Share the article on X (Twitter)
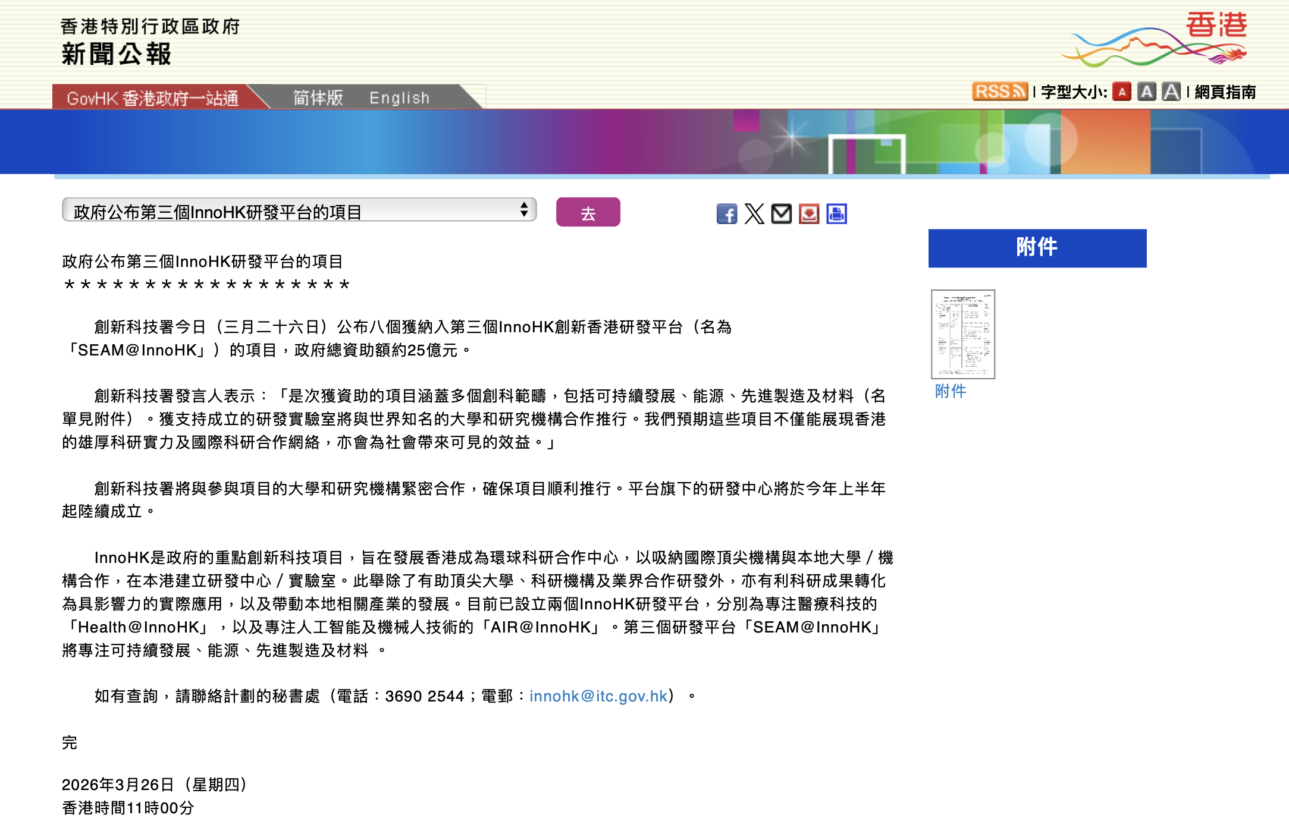The width and height of the screenshot is (1289, 837). 754,214
